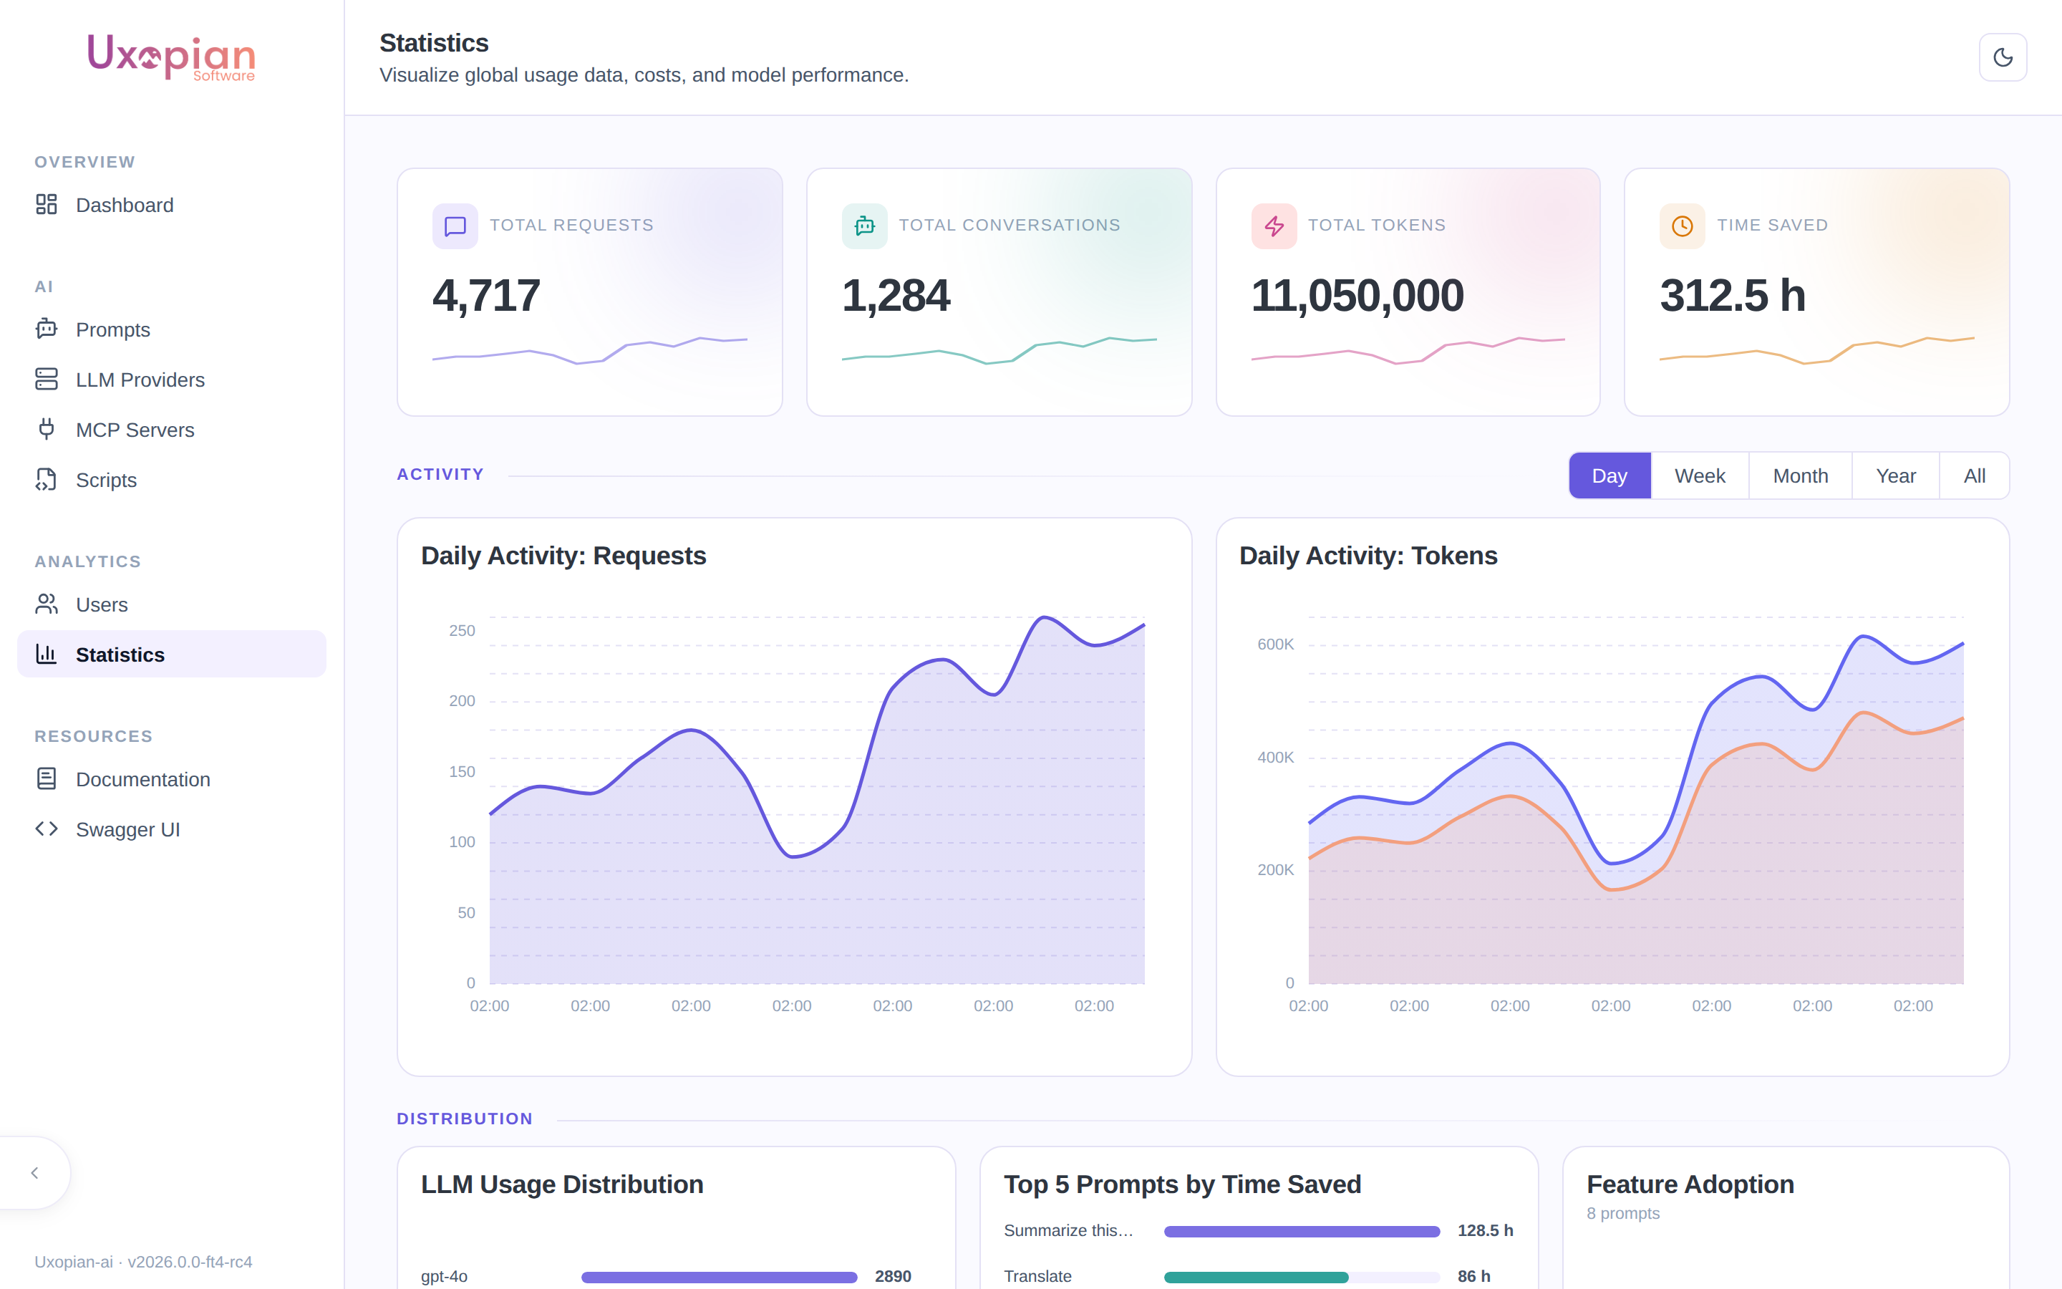Click the Total Requests sparkline
This screenshot has height=1289, width=2062.
tap(590, 350)
